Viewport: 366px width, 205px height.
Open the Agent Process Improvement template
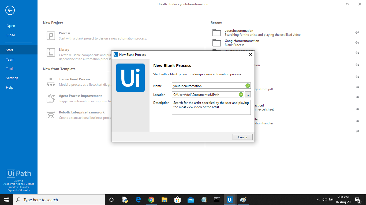point(80,96)
